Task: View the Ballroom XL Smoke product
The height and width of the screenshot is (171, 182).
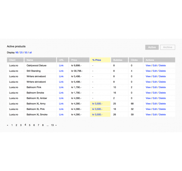Action: tap(148, 114)
